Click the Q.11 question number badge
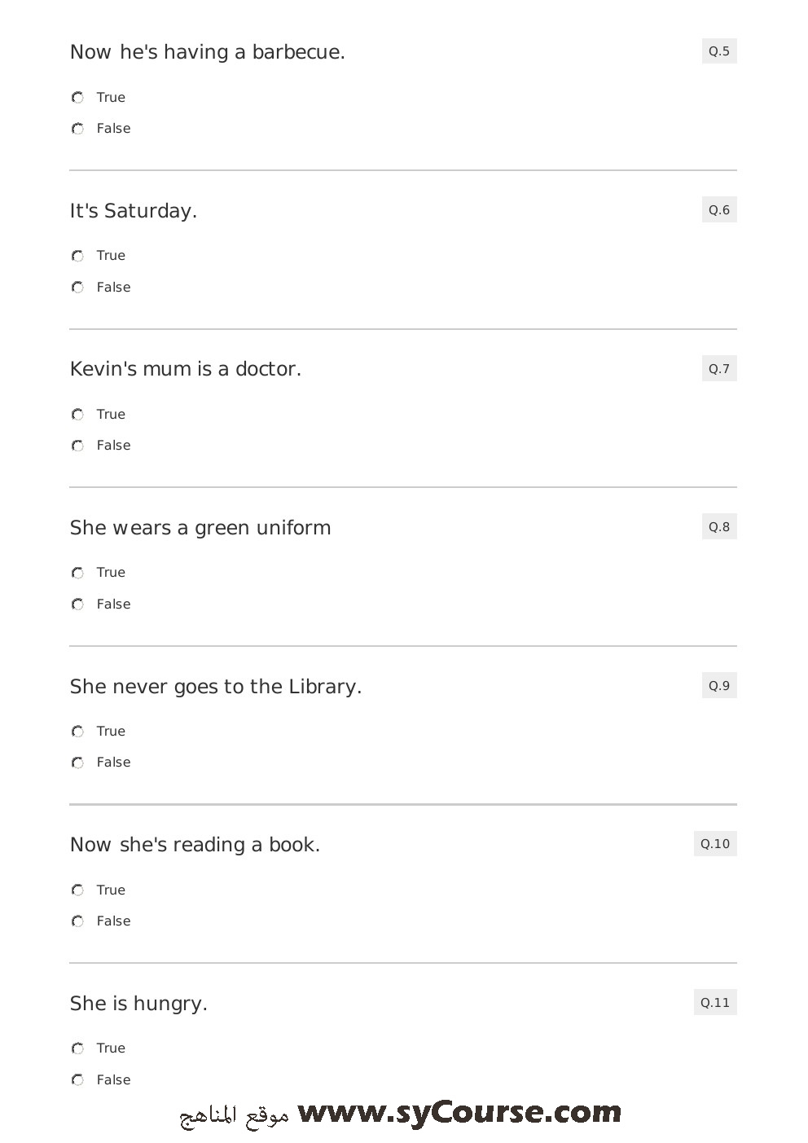 pos(715,1003)
